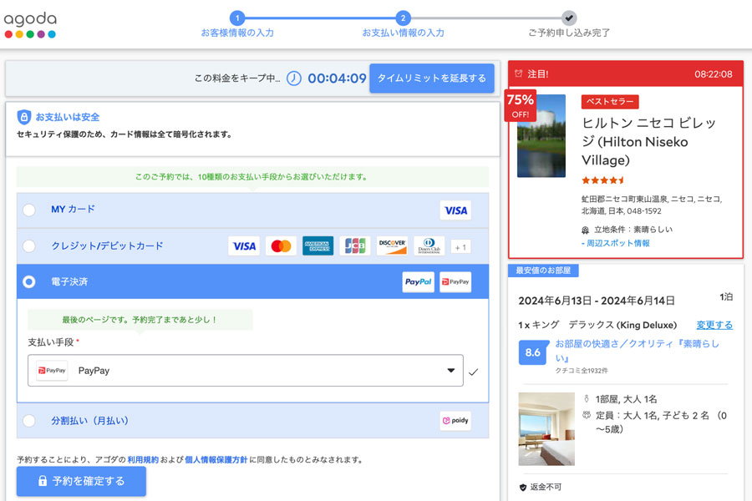
Task: Click the 最安値のお部屋 tag
Action: [543, 271]
